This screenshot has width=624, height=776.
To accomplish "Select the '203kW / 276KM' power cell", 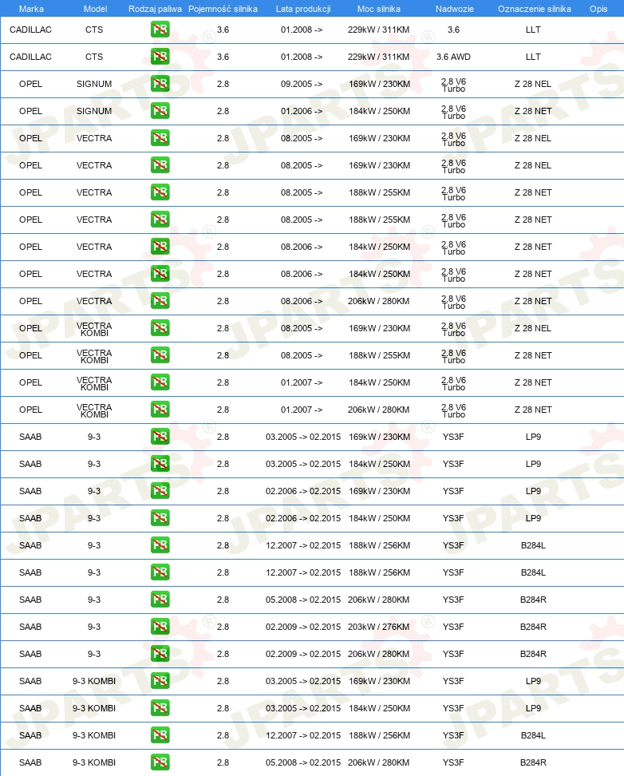I will click(378, 627).
